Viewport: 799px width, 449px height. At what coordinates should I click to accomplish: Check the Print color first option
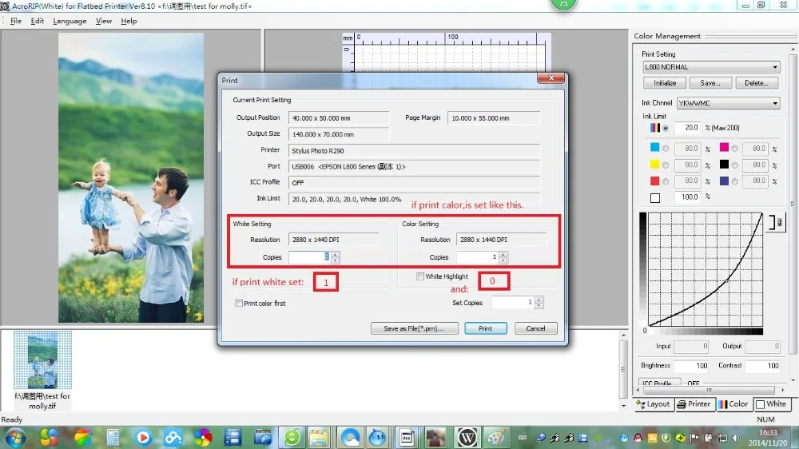click(239, 304)
